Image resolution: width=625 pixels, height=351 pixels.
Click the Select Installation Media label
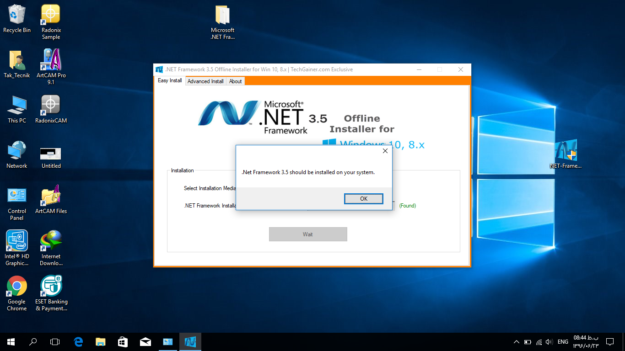click(x=210, y=188)
